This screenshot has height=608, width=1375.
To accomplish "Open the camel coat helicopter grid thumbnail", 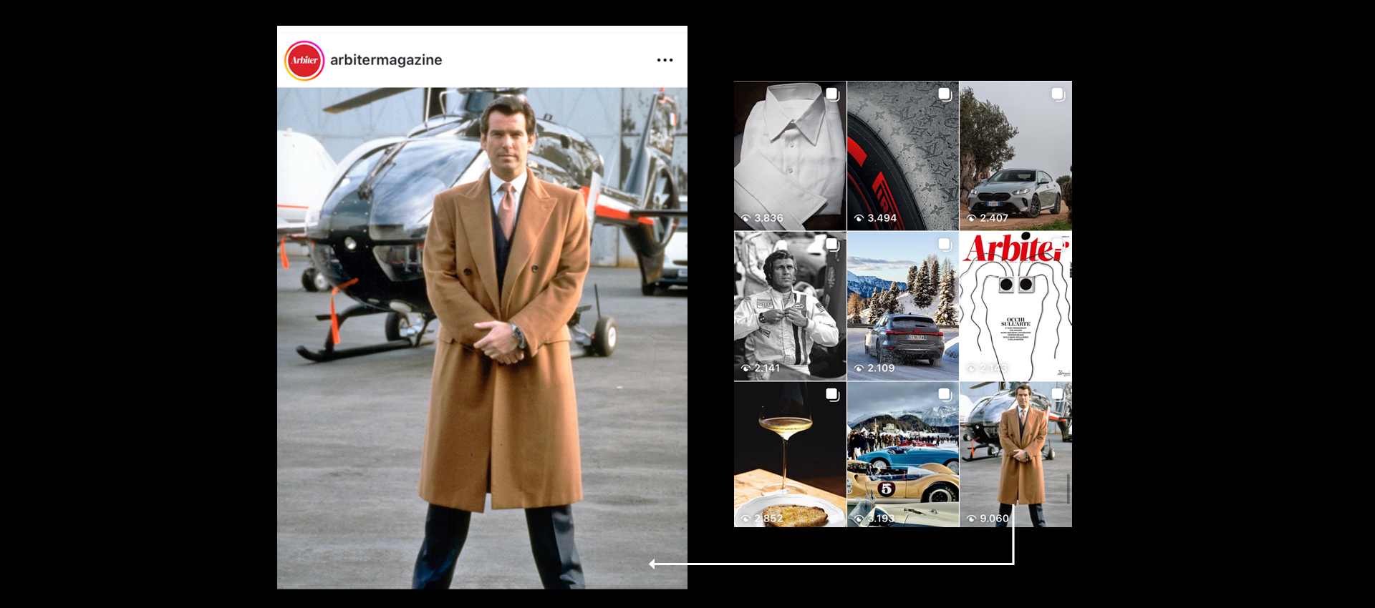I will [1015, 454].
